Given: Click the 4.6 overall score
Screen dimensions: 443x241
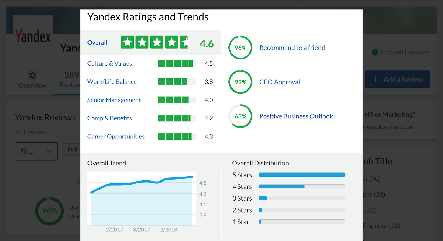Looking at the screenshot, I should tap(207, 43).
